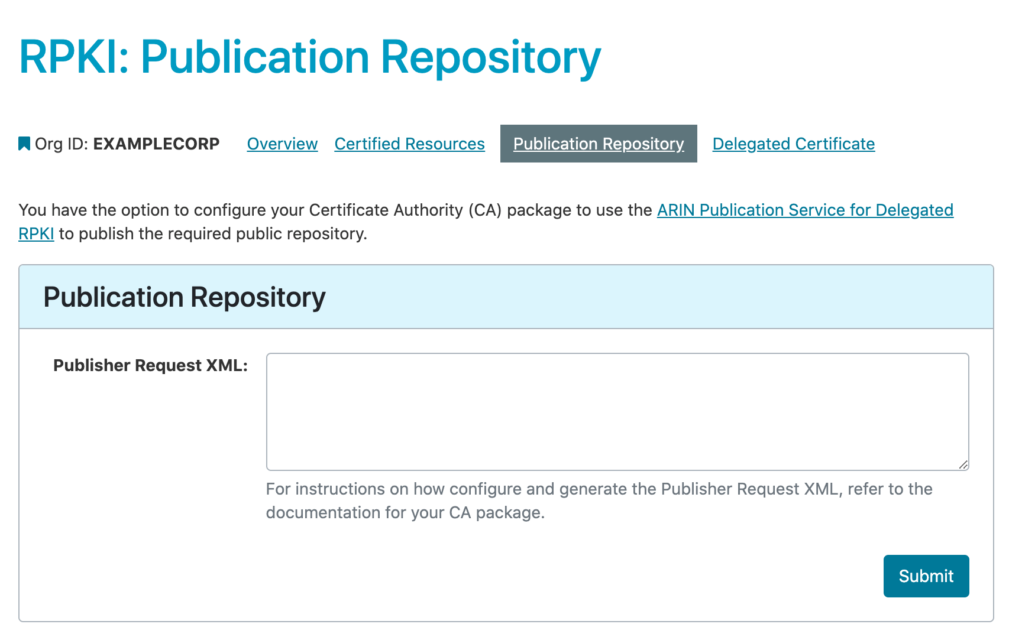Follow the ARIN Publication Service for Delegated RPKI link
This screenshot has width=1009, height=637.
click(805, 210)
